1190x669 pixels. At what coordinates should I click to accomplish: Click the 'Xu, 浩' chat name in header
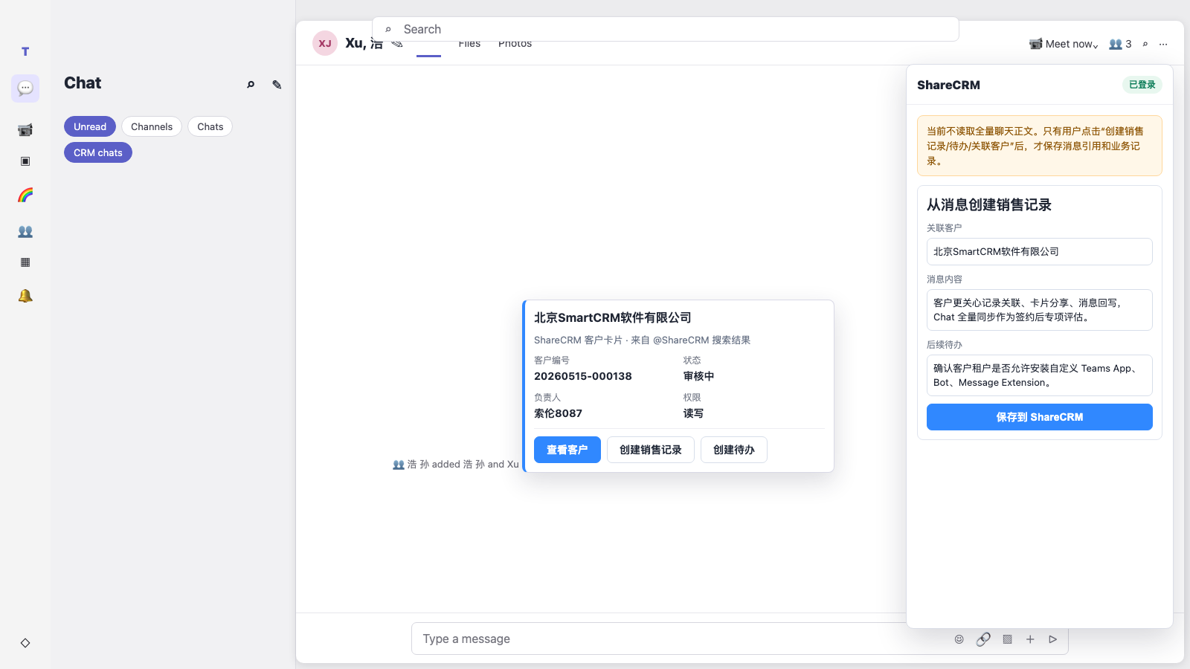click(x=364, y=45)
